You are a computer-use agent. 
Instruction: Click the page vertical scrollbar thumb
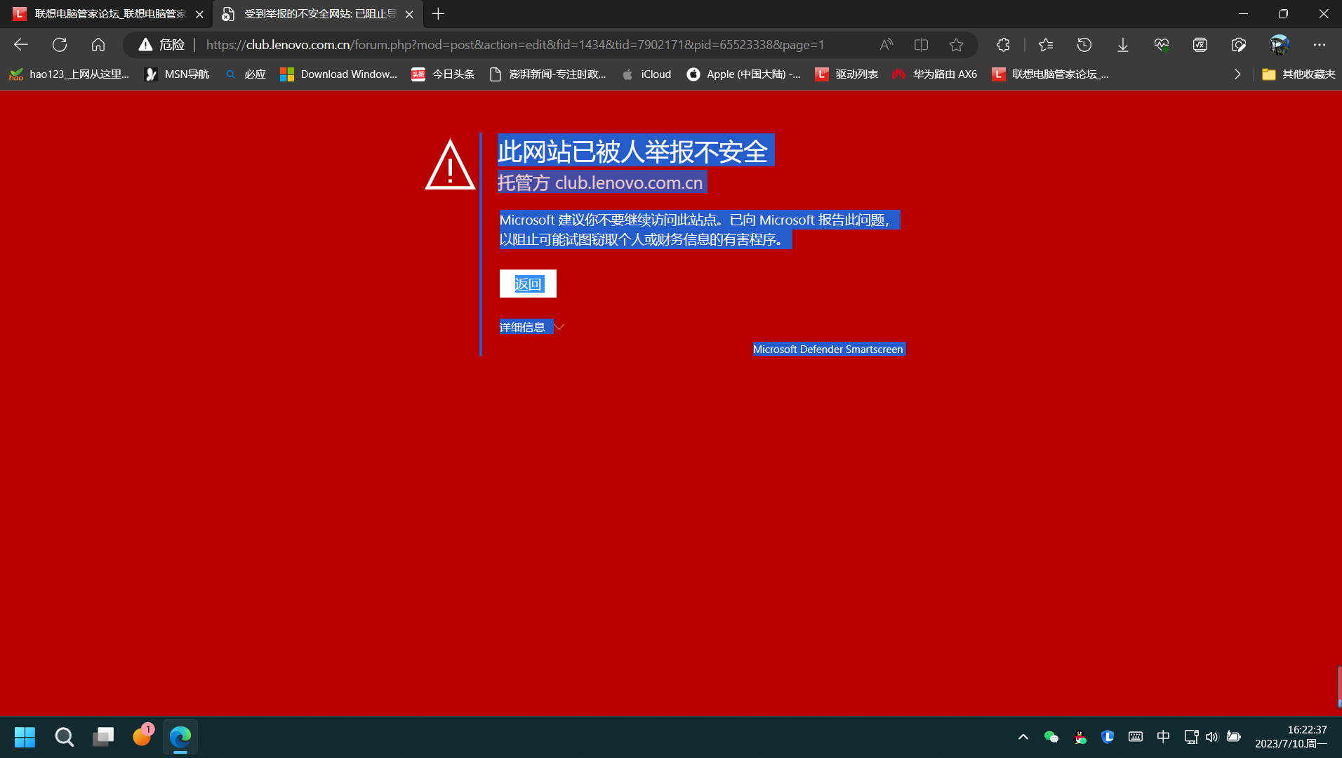[1339, 686]
